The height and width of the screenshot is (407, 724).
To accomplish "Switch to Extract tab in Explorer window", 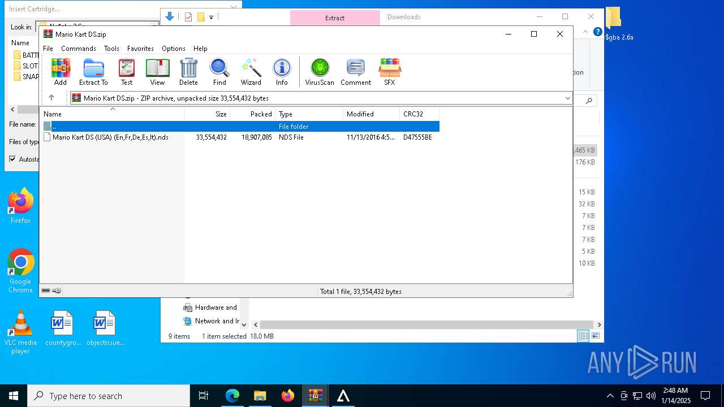I will pyautogui.click(x=335, y=18).
